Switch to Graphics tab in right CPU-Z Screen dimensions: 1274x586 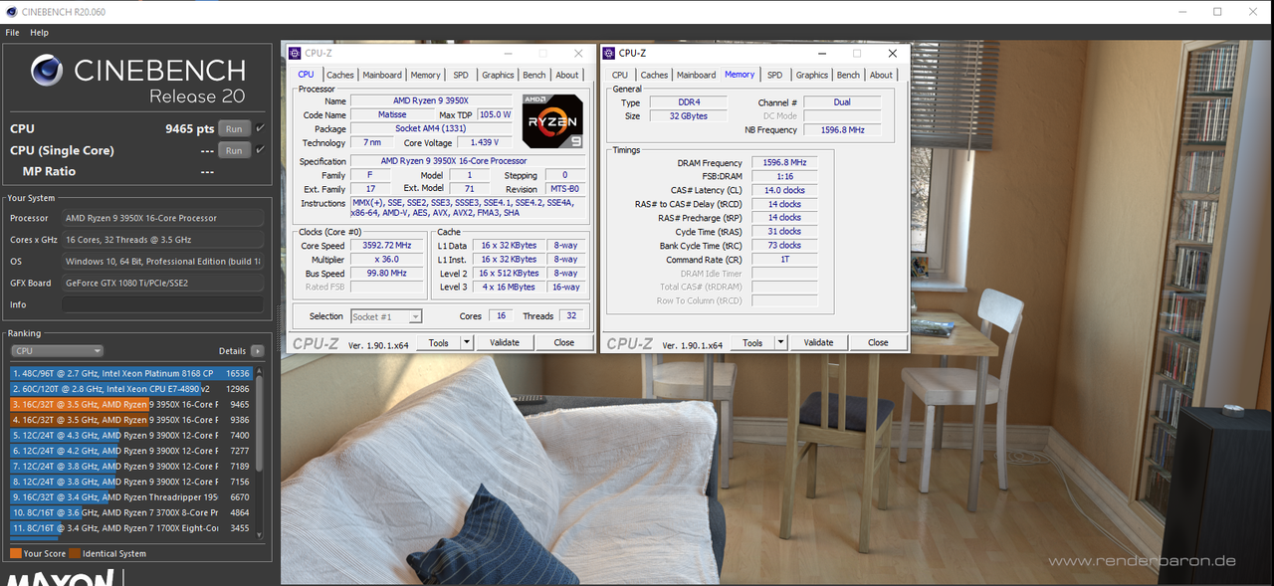pos(812,75)
